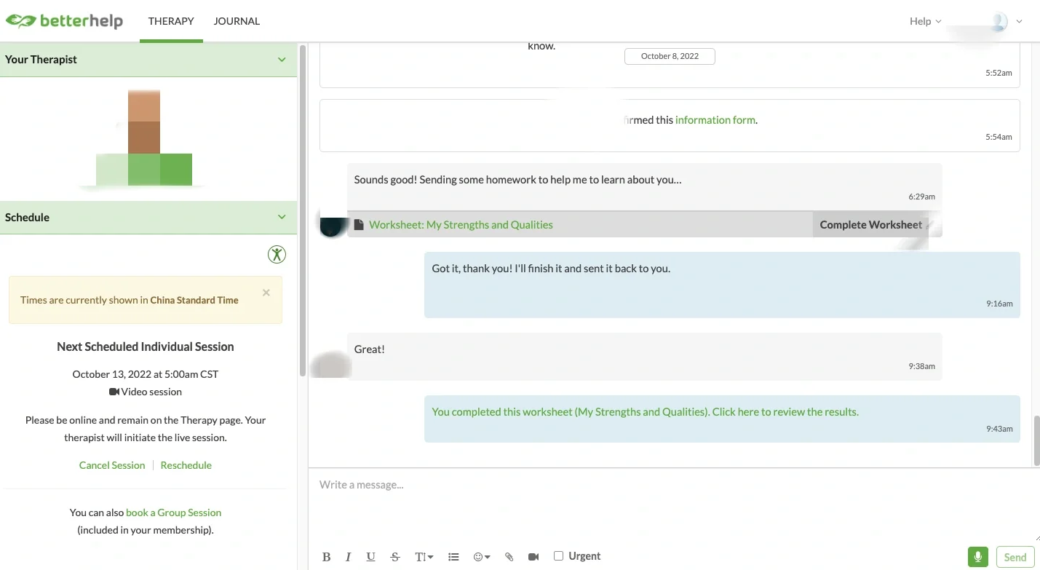This screenshot has height=570, width=1040.
Task: Apply strikethrough formatting to the message
Action: 395,557
